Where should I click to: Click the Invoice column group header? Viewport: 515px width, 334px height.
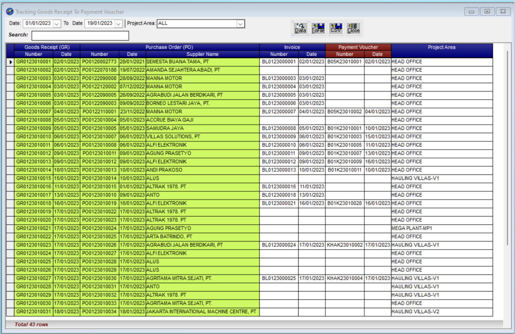tap(292, 47)
